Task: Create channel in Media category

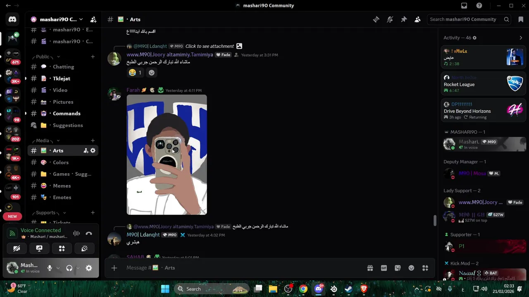Action: (93, 141)
